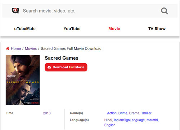Open the Movies breadcrumb link
Image resolution: width=180 pixels, height=130 pixels.
point(31,48)
